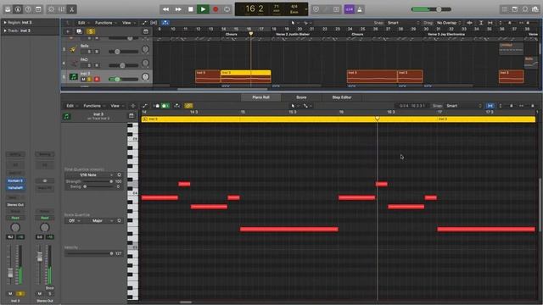This screenshot has height=305, width=543.
Task: Click the duplicate track button
Action: click(x=79, y=31)
